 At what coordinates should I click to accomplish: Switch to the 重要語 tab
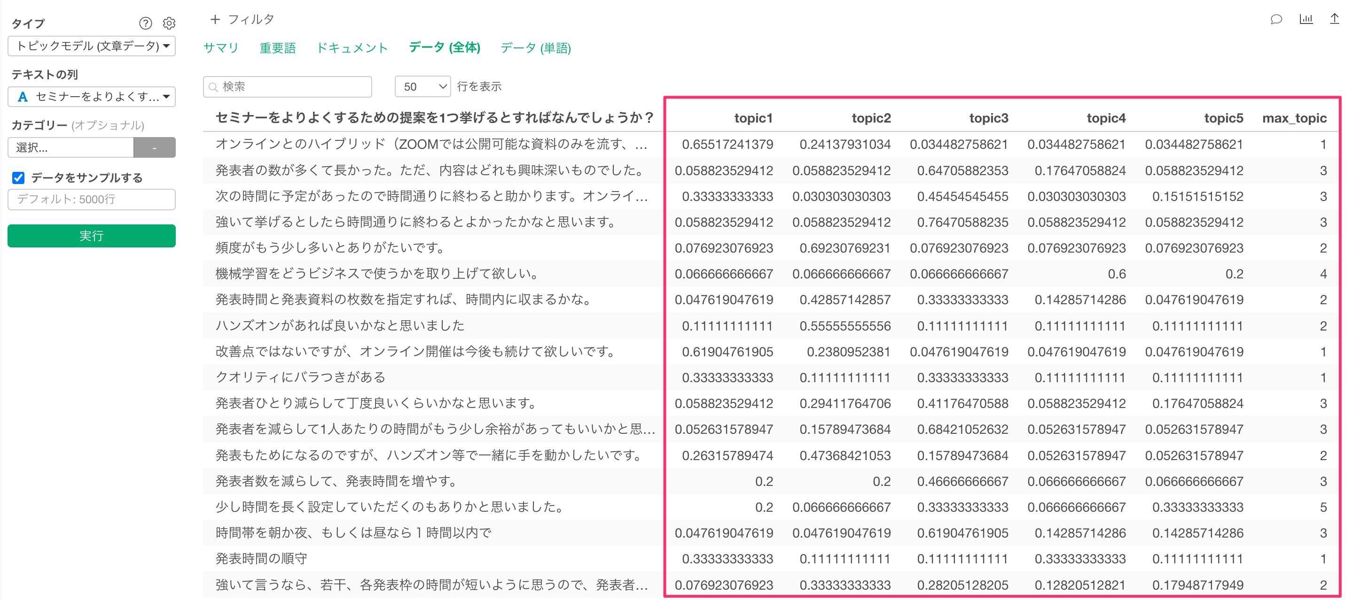click(277, 48)
